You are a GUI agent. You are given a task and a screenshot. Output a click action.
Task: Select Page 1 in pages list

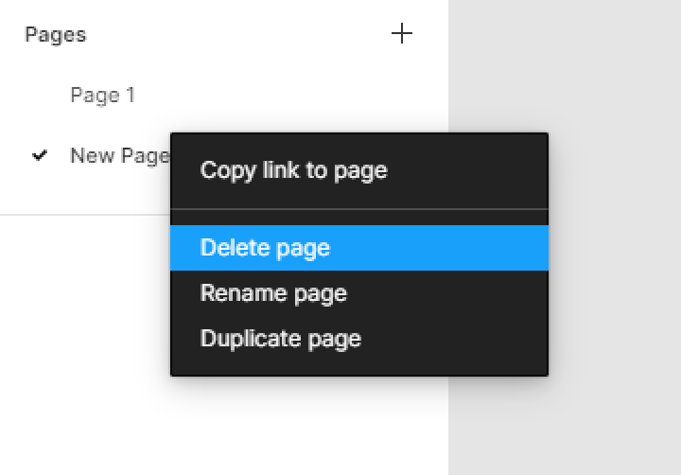(x=102, y=95)
